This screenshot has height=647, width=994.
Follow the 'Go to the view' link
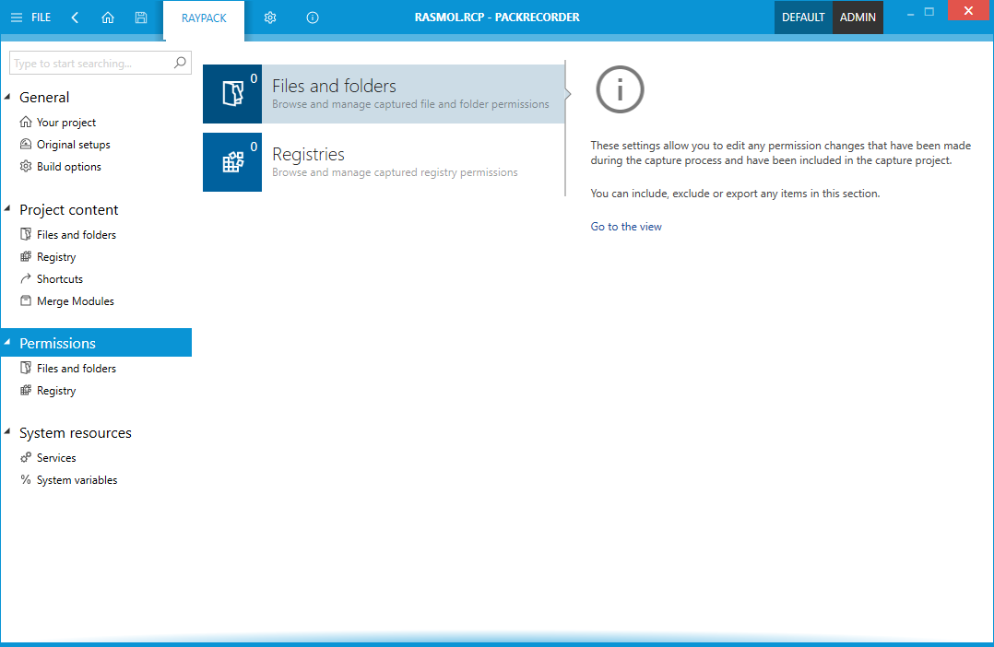(x=626, y=227)
